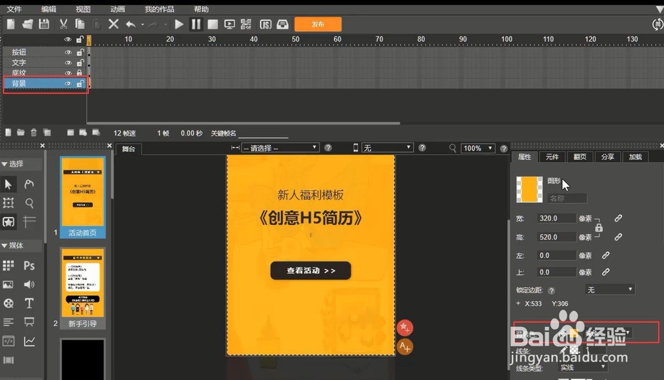This screenshot has width=664, height=380.
Task: Click the cut scissors icon
Action: (64, 24)
